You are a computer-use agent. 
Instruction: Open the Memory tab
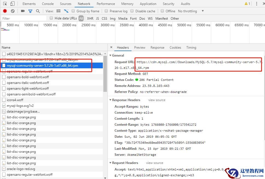pos(127,4)
